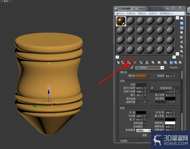This screenshot has height=149, width=190.
Task: Click 高光光泽度 spinner arrows
Action: coord(145,88)
